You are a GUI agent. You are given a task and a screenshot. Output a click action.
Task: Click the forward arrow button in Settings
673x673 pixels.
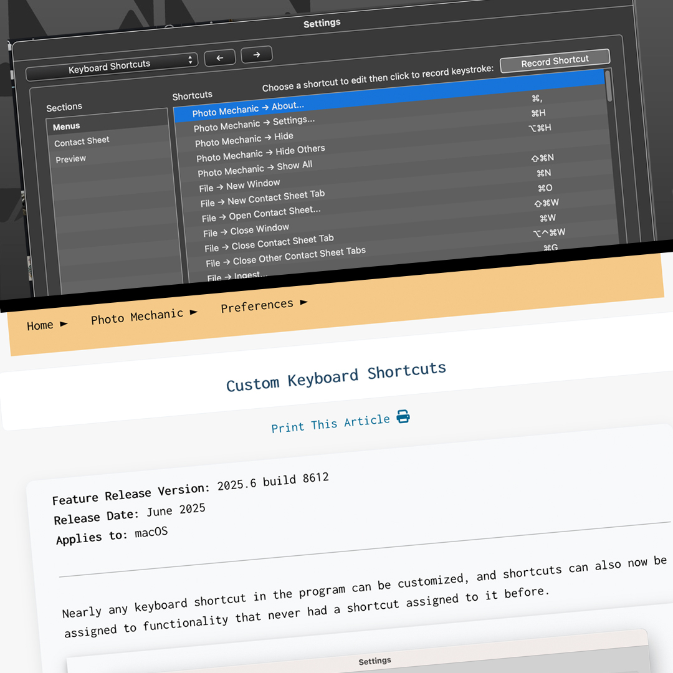pyautogui.click(x=256, y=55)
